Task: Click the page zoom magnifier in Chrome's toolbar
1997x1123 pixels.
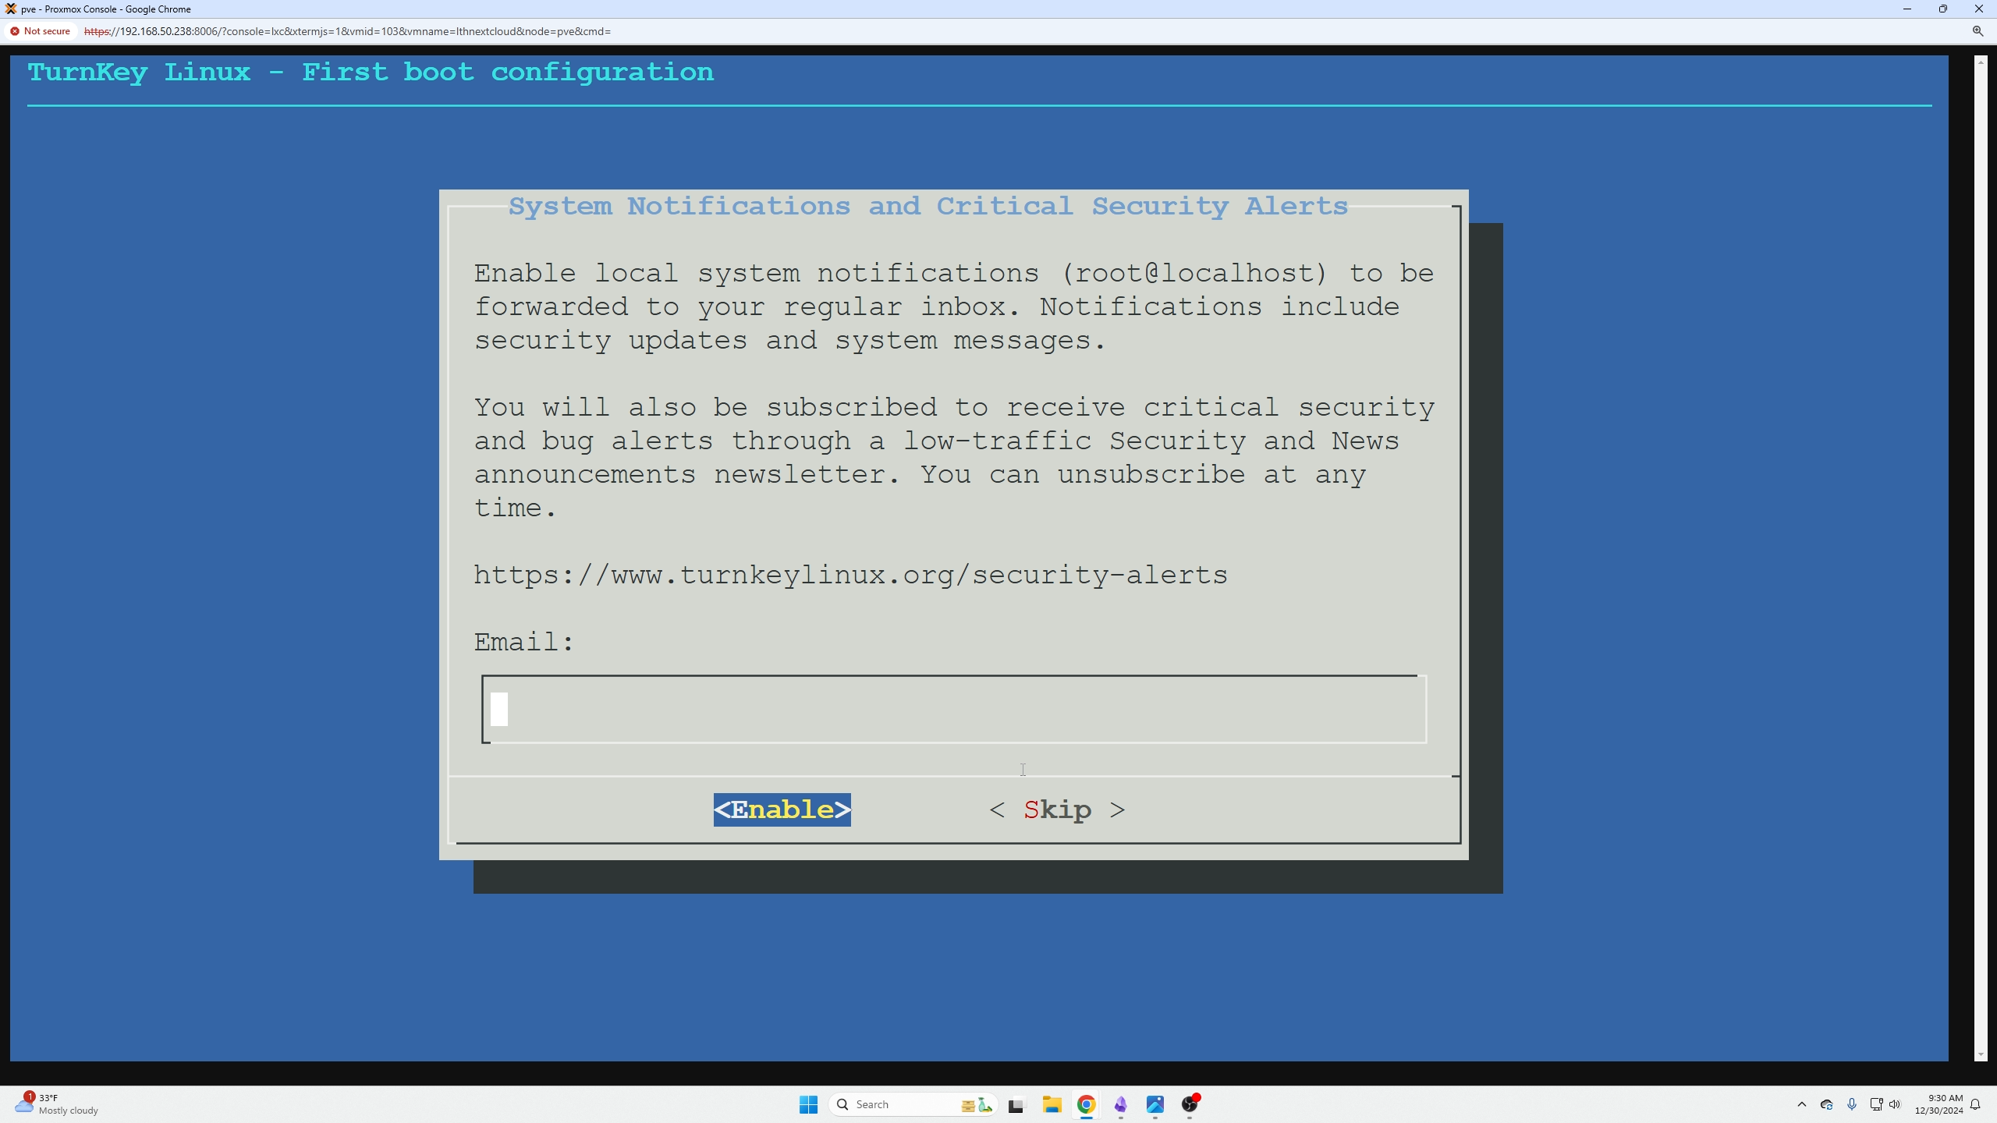Action: click(x=1978, y=31)
